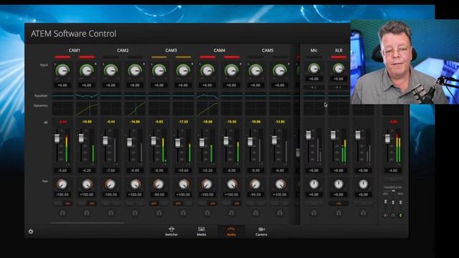Solo CAM2 right channel with headphone icon
Screen dimensions: 459x258
pyautogui.click(x=135, y=214)
